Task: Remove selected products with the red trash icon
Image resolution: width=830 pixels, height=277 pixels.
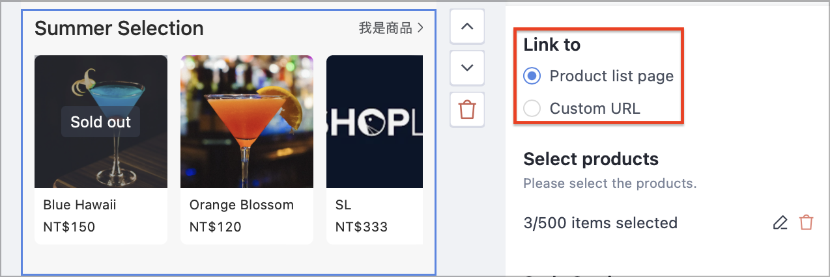Action: (x=807, y=223)
